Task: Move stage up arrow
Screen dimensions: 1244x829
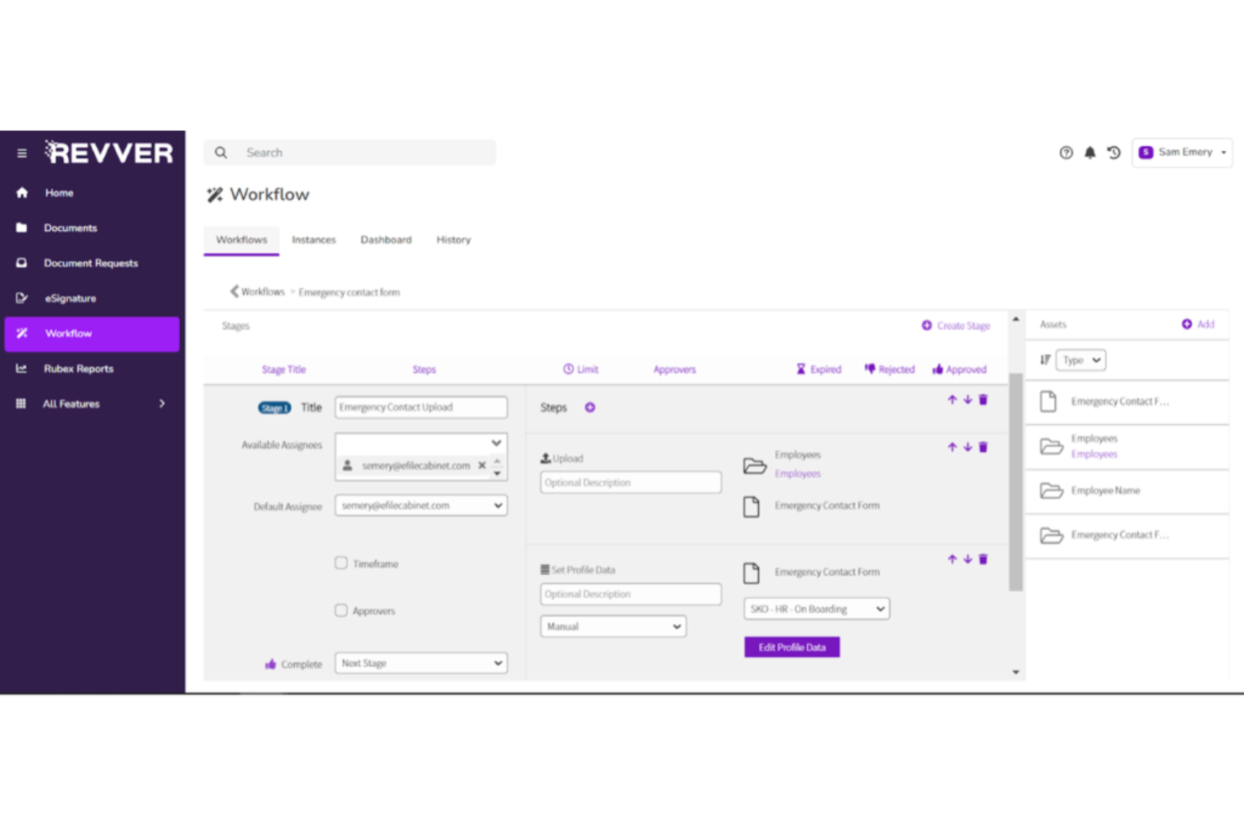Action: (x=952, y=400)
